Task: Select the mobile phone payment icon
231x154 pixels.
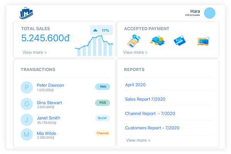Action: (x=134, y=41)
